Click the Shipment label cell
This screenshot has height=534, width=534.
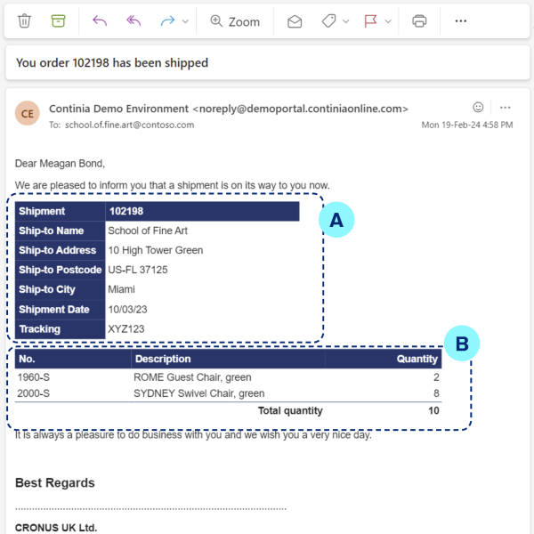coord(60,211)
